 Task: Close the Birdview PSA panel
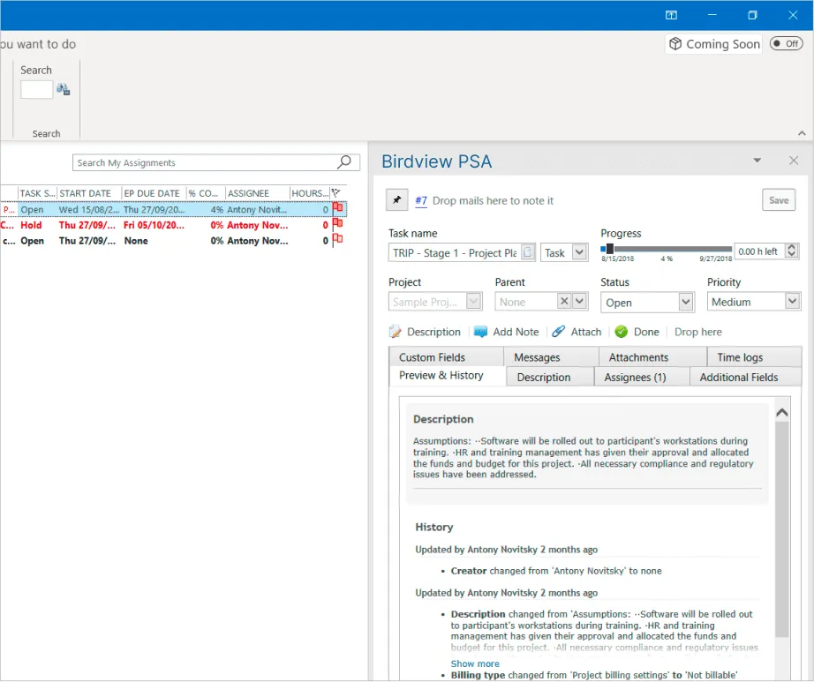[x=794, y=161]
